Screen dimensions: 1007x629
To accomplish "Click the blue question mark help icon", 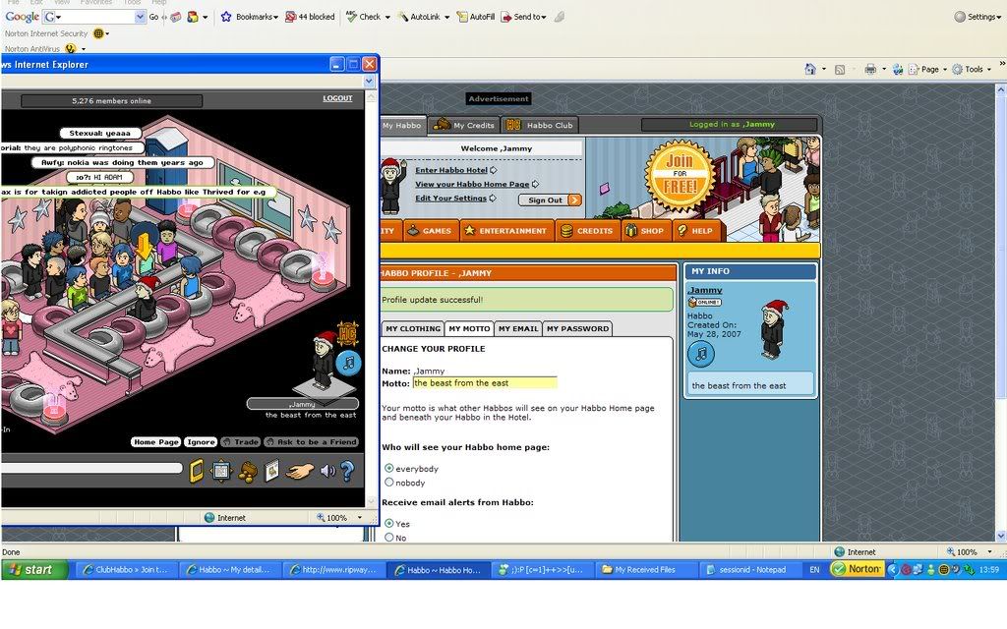I will click(346, 472).
